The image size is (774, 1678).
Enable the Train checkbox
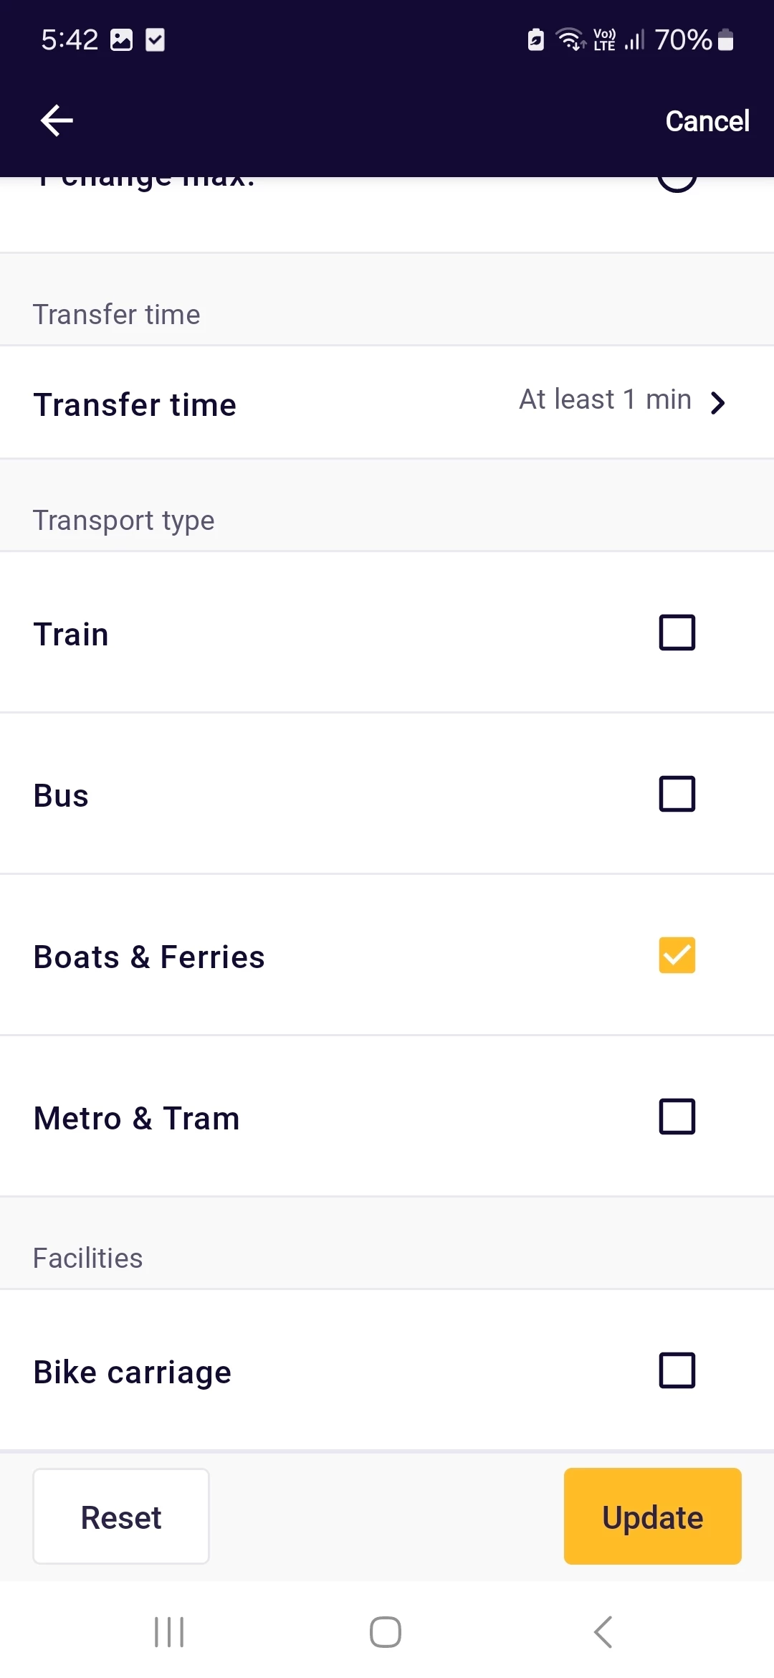[x=677, y=632]
